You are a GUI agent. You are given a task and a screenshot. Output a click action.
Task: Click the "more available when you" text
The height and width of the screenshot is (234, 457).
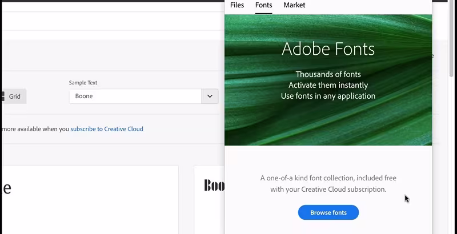tap(35, 129)
